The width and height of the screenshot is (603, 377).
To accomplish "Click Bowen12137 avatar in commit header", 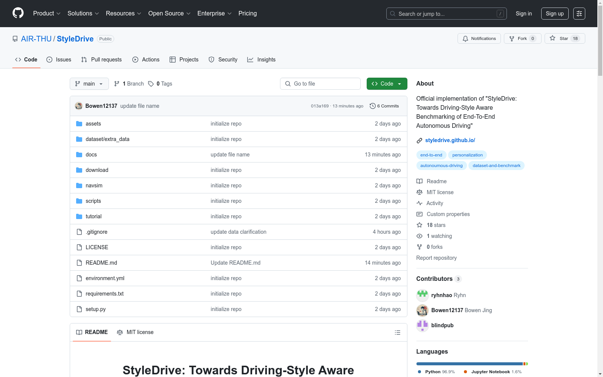I will coord(79,106).
